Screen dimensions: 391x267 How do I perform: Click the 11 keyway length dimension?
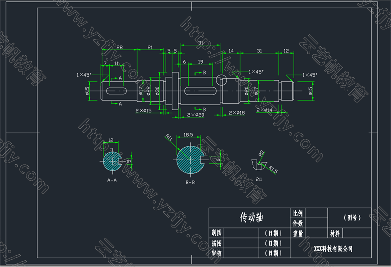[117, 64]
